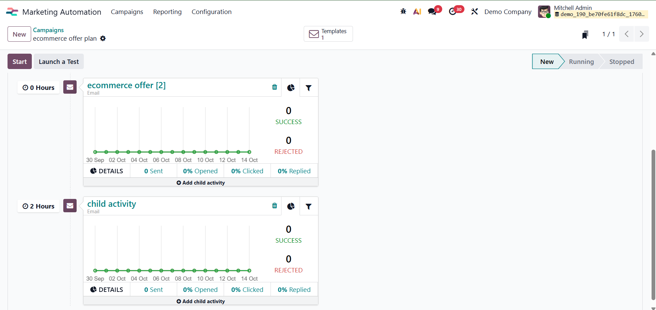Viewport: 656px width, 310px height.
Task: Delete the ecommerce offer [2] activity
Action: click(x=274, y=87)
